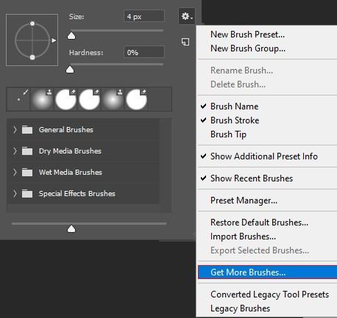Click the create new preset page icon
Screen dimensions: 337x318
click(x=185, y=42)
